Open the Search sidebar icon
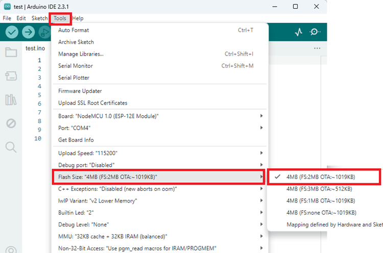The image size is (383, 253). (x=11, y=147)
